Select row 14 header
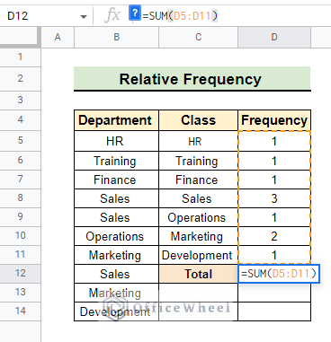This screenshot has height=342, width=331. point(20,311)
